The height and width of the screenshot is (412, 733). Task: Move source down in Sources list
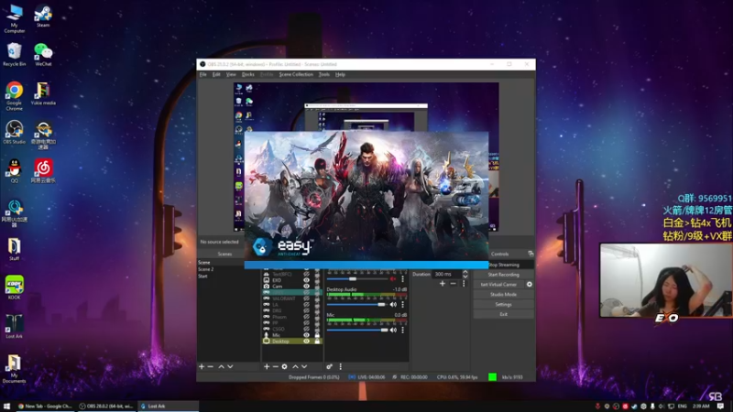304,367
